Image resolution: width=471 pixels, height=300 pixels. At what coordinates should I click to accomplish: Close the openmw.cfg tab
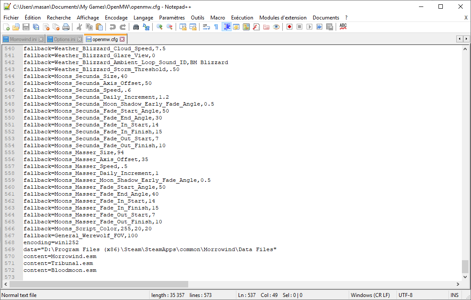122,39
